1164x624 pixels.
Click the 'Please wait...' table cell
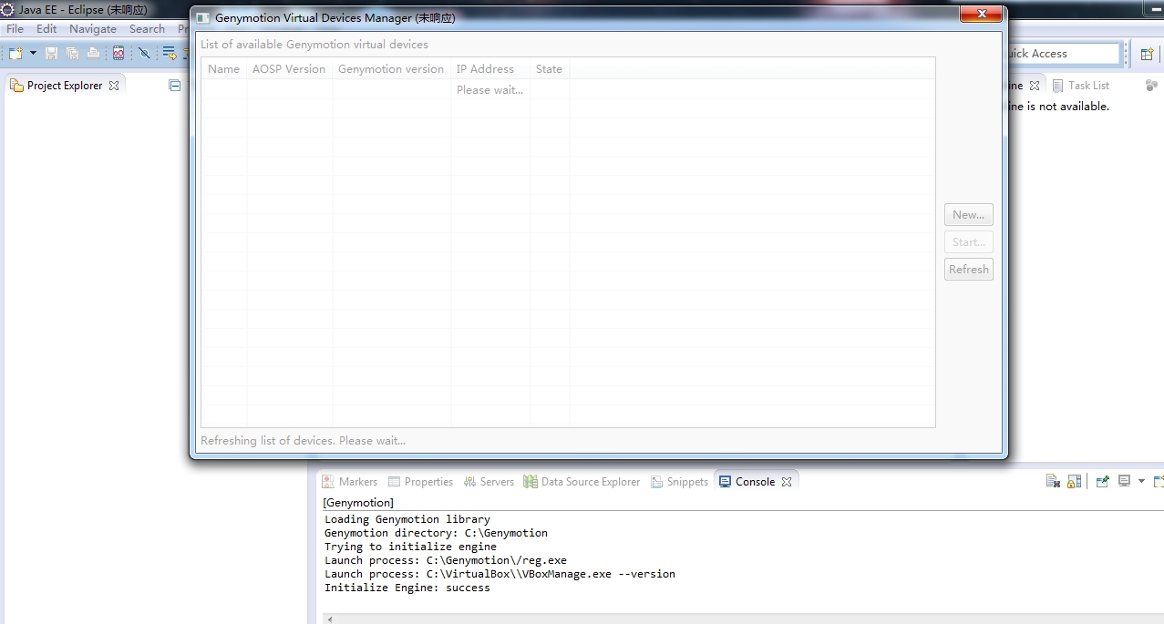coord(490,89)
